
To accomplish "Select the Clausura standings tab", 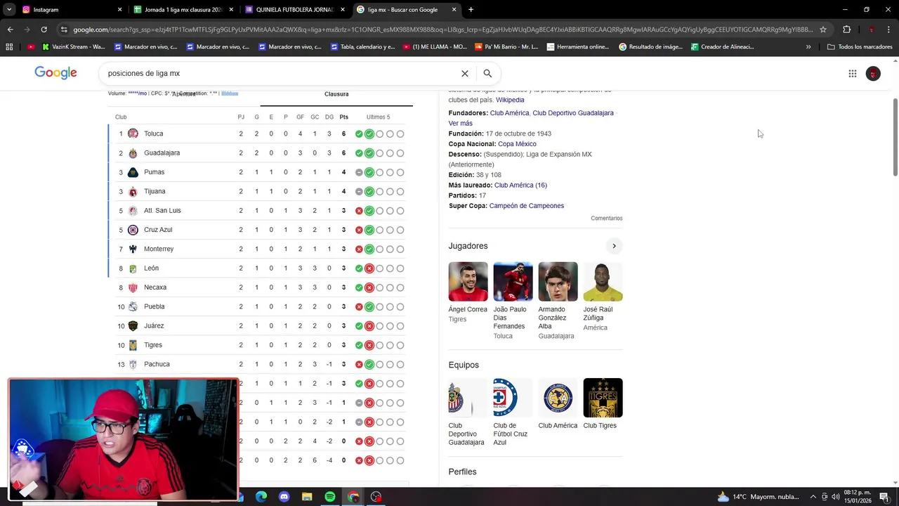I will point(336,94).
